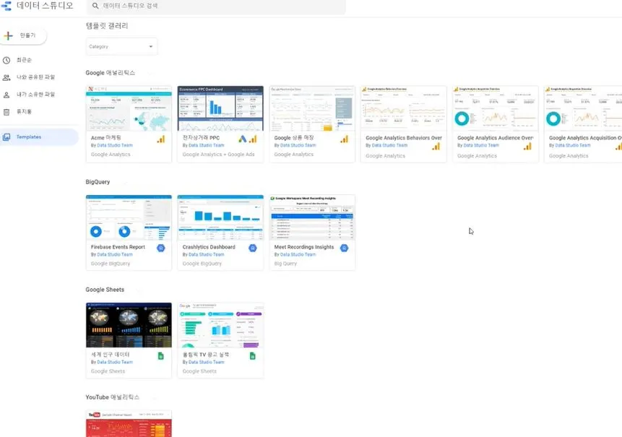Screen dimensions: 622x437
Task: Open Google Analytics Behaviors Overview thumbnail
Action: pyautogui.click(x=404, y=108)
